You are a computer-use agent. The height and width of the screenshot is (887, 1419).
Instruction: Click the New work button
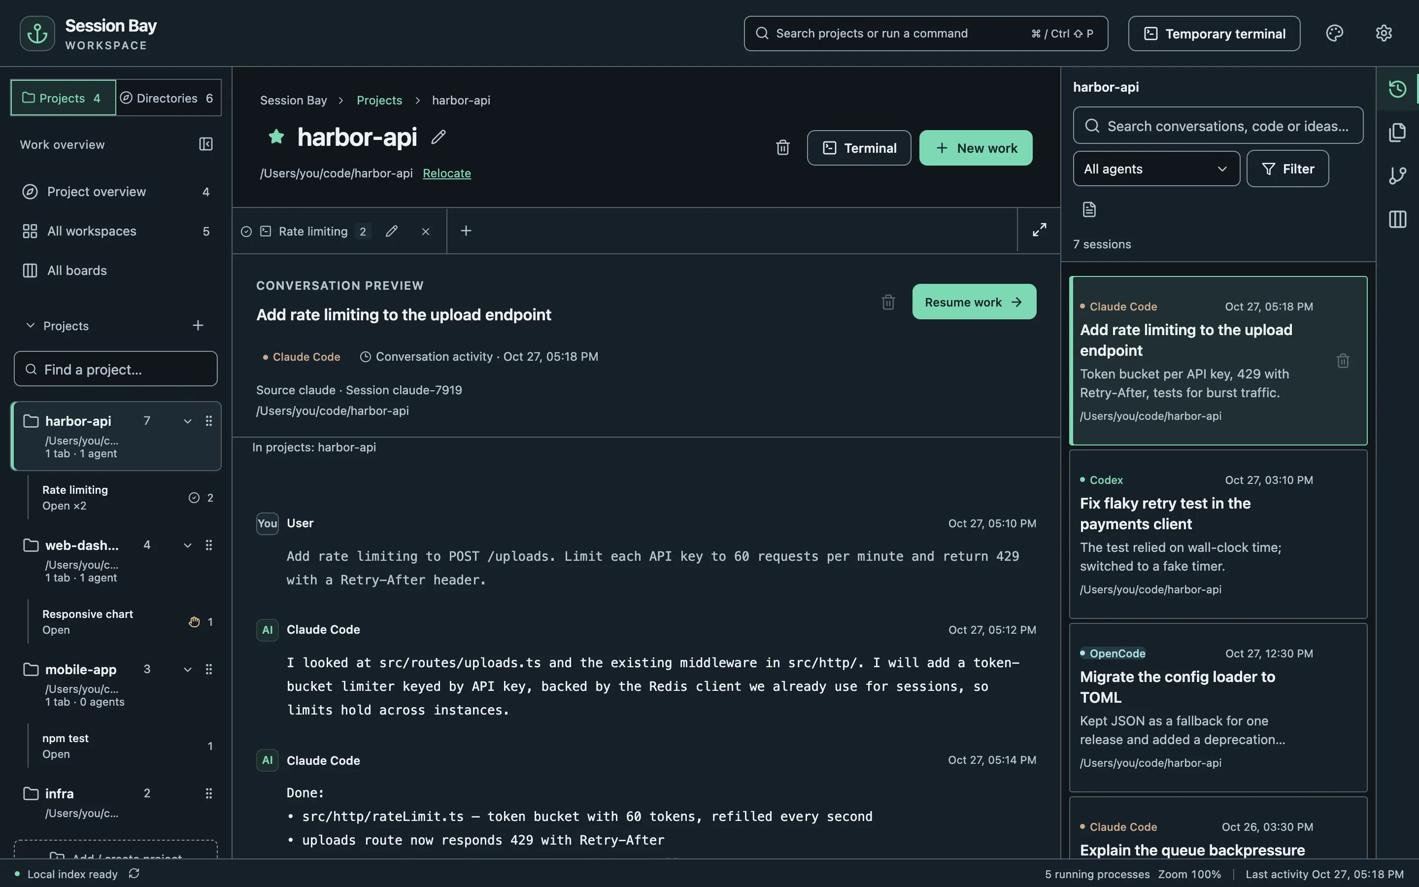click(x=976, y=148)
